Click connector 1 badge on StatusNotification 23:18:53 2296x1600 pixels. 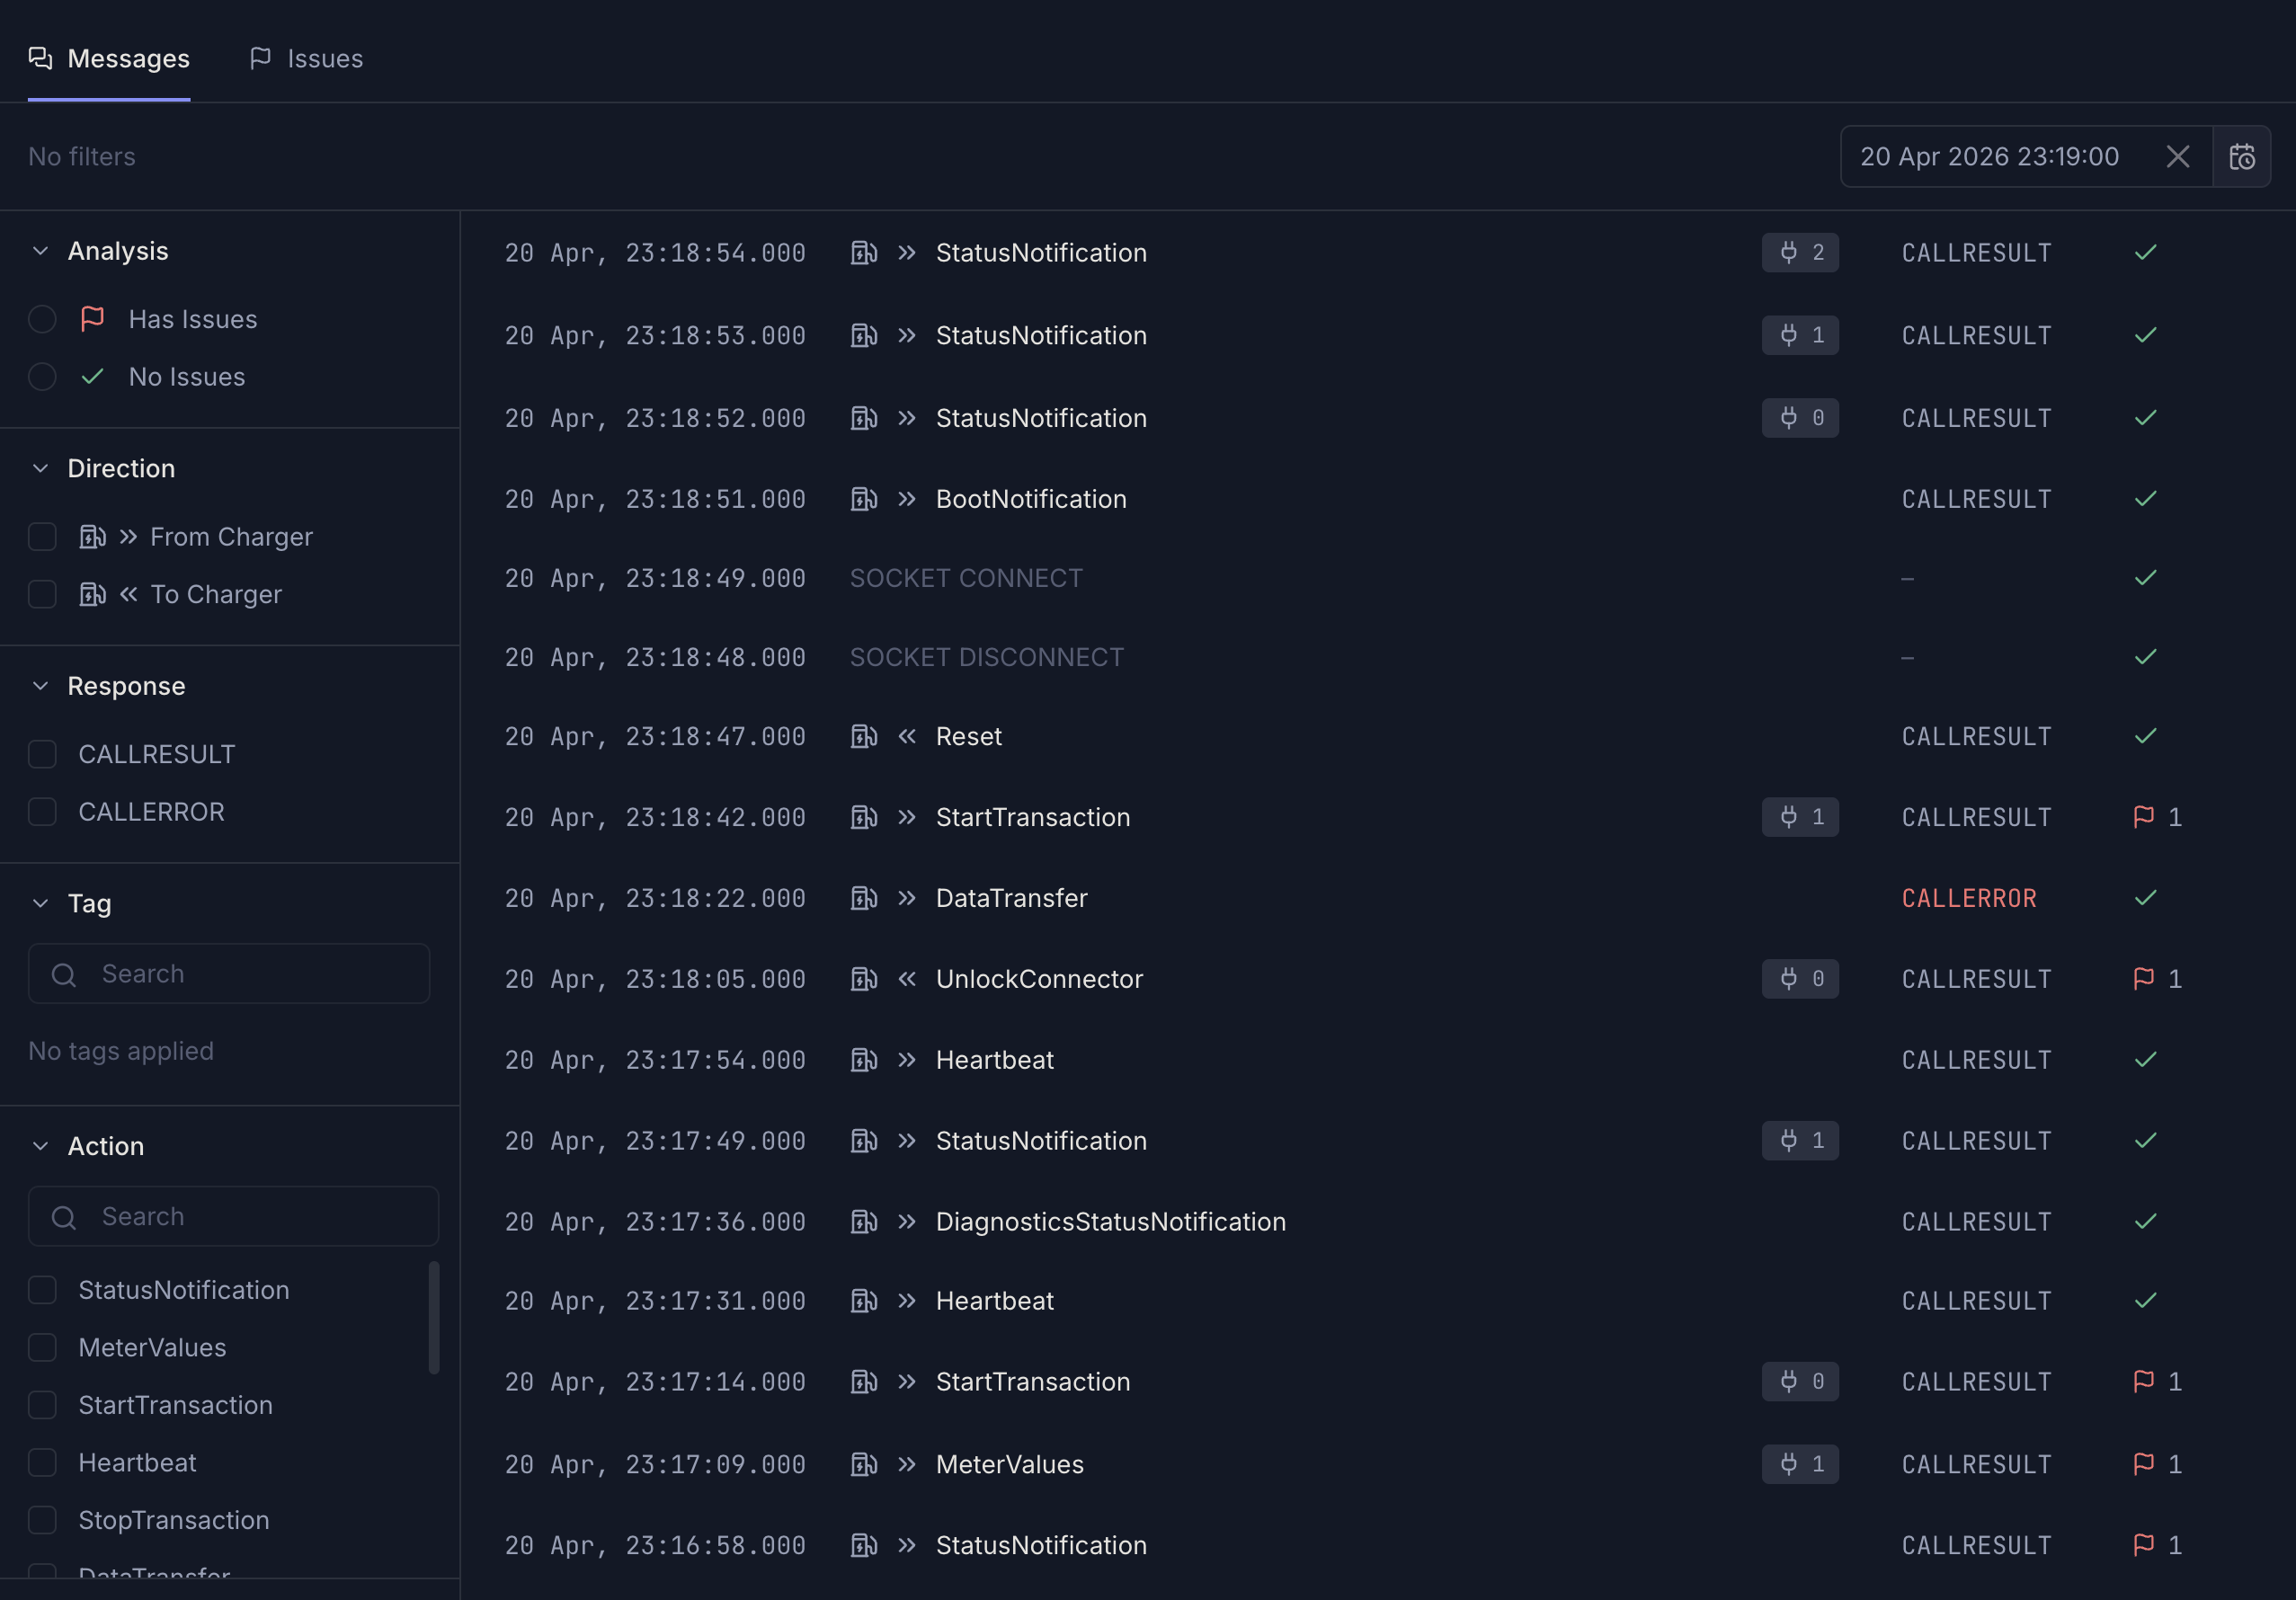tap(1800, 335)
